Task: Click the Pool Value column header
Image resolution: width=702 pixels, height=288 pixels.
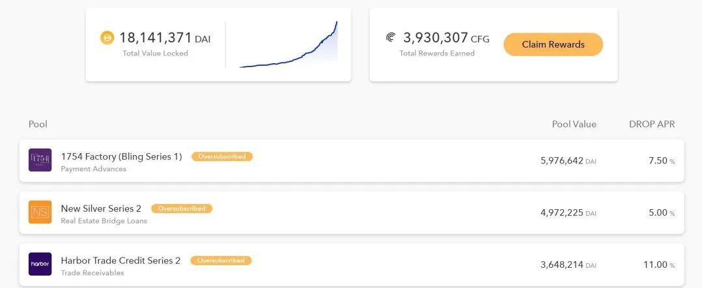Action: point(574,124)
